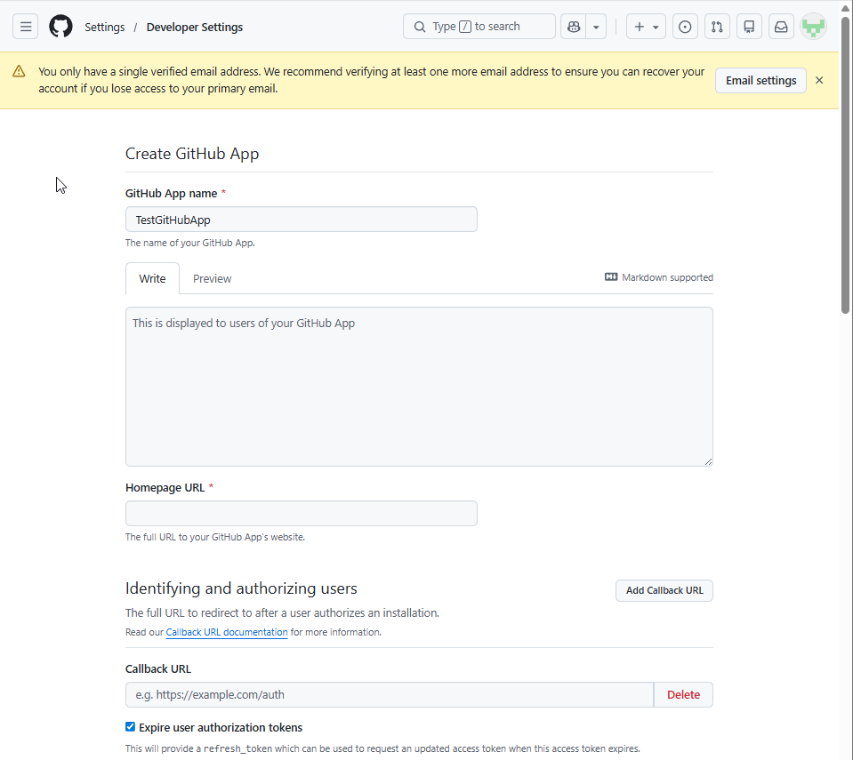This screenshot has height=760, width=853.
Task: Open the Callback URL documentation link
Action: click(227, 632)
